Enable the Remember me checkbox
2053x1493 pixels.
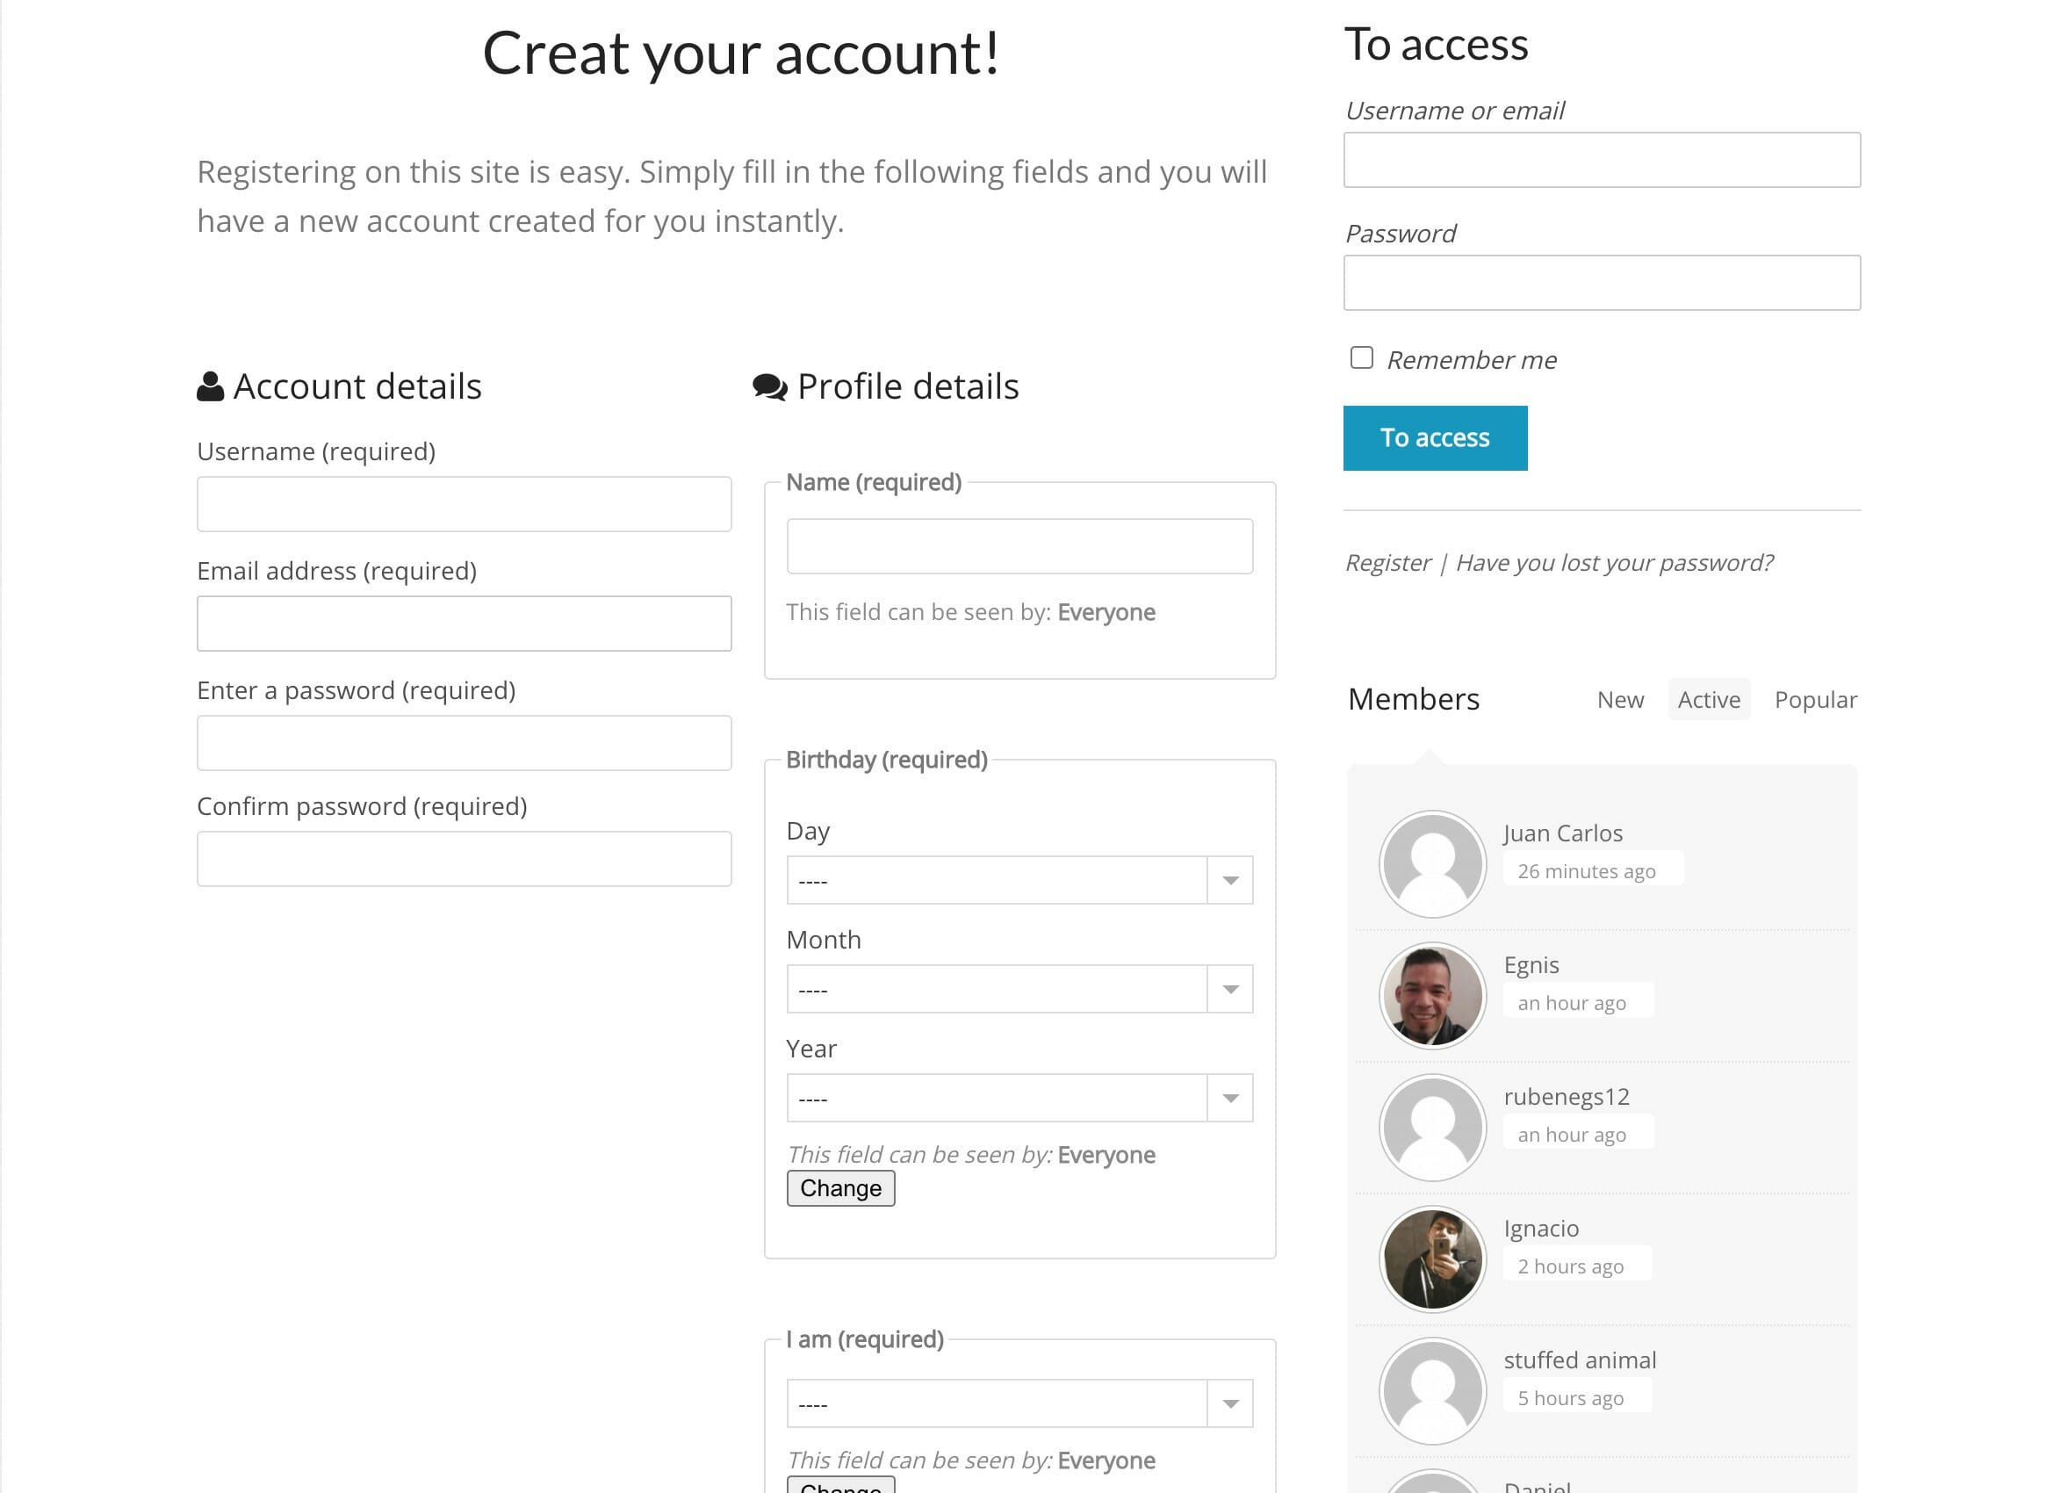tap(1361, 357)
